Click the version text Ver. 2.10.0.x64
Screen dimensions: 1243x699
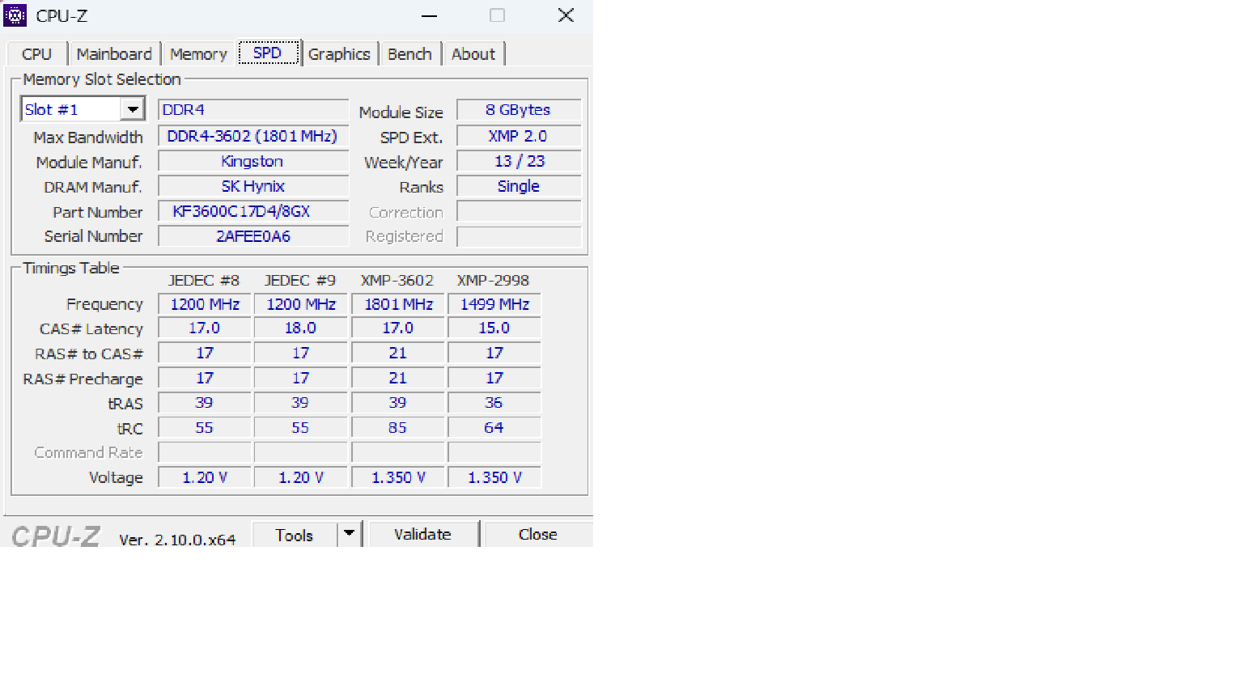point(177,540)
